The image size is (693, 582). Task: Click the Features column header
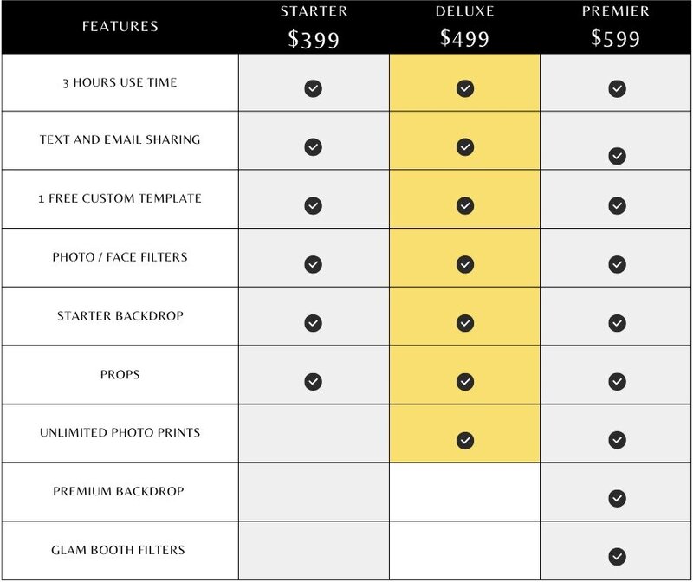(x=120, y=26)
